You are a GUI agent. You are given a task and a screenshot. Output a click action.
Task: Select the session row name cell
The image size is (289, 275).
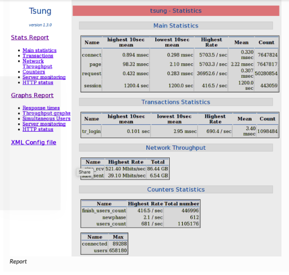point(93,85)
